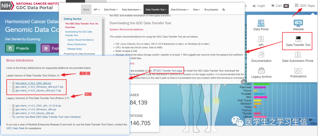Screen dimensions: 318x136
Task: Open 'The GDC Data Transfer Tool: An Overview'
Action: (82, 25)
